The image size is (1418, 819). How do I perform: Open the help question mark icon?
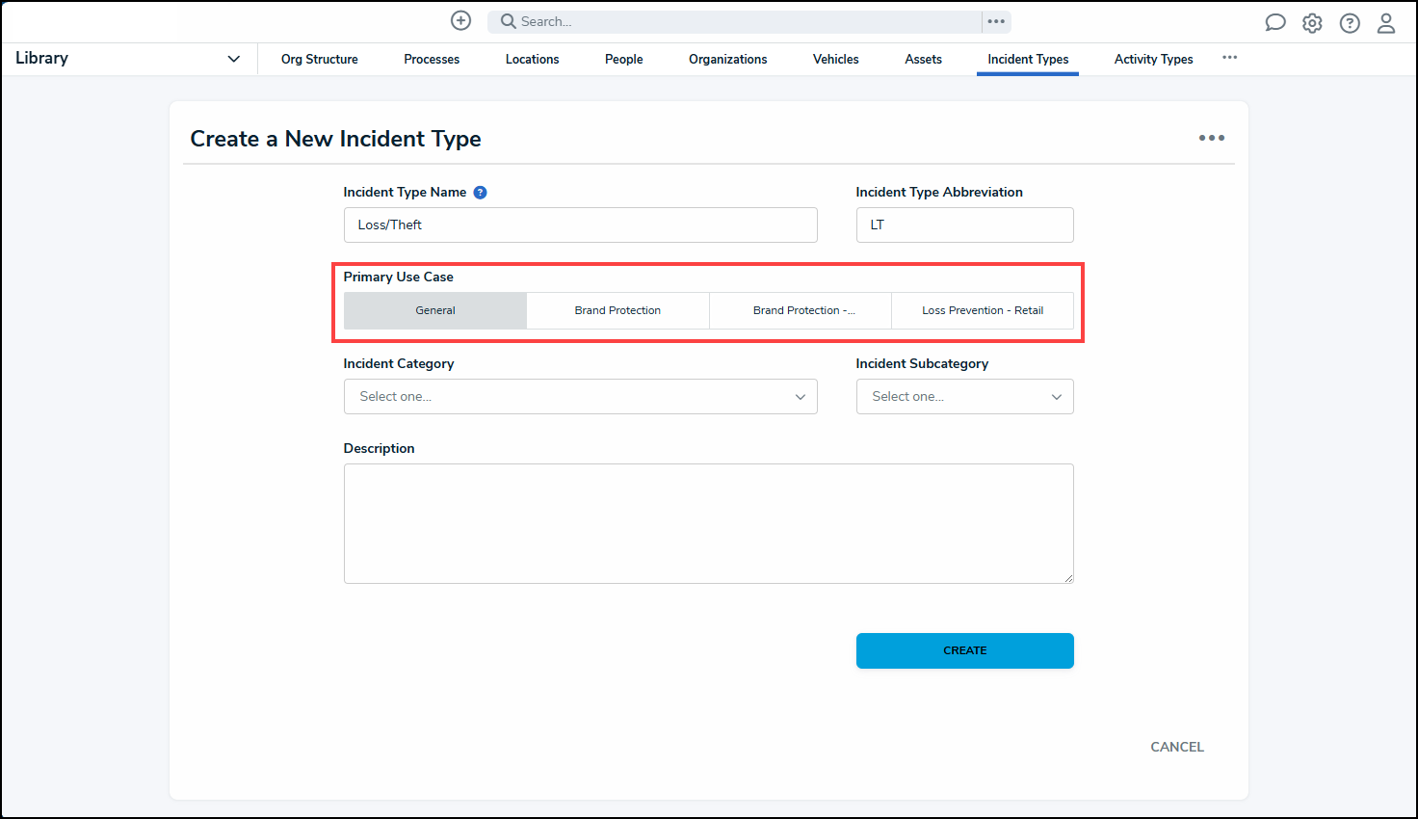click(x=1350, y=23)
